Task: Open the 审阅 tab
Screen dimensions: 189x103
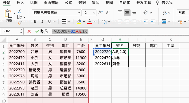Action: coord(96,3)
